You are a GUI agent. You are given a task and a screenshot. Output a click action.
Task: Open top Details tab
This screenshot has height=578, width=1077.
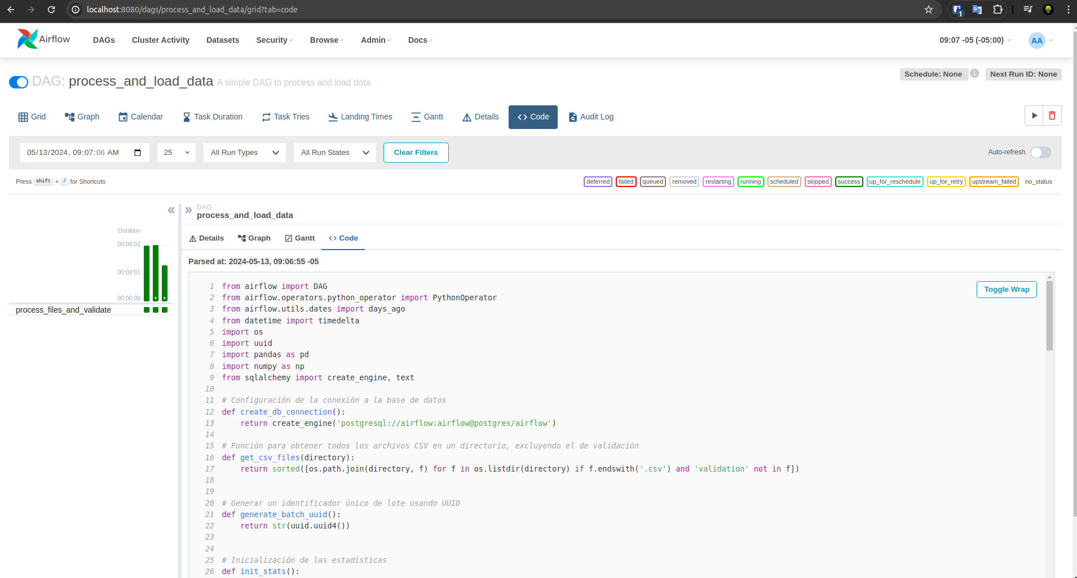click(481, 117)
